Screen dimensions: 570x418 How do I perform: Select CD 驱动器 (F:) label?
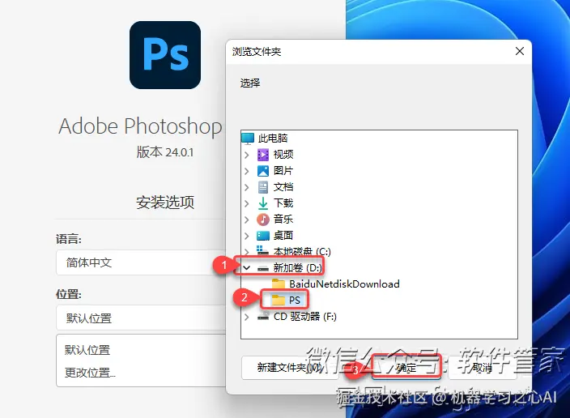[305, 317]
